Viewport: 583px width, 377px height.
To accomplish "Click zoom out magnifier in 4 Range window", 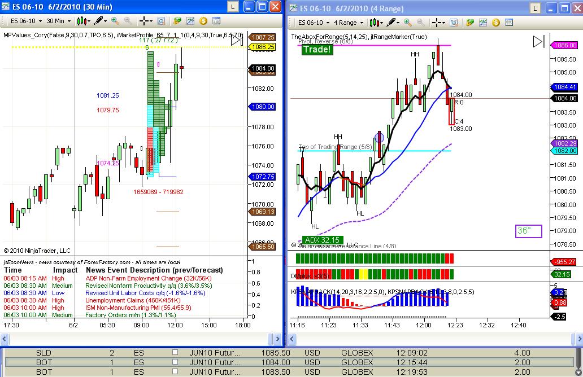I will point(420,23).
